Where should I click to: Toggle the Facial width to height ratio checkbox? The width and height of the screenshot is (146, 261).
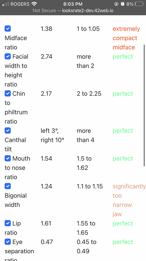coord(8,56)
